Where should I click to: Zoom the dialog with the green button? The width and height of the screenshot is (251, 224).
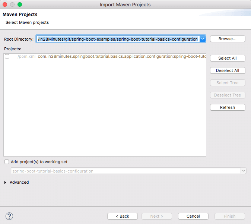tap(20, 4)
